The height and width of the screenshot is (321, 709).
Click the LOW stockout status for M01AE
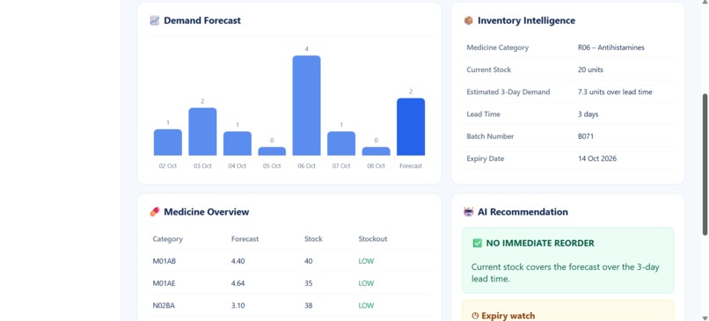pos(366,283)
